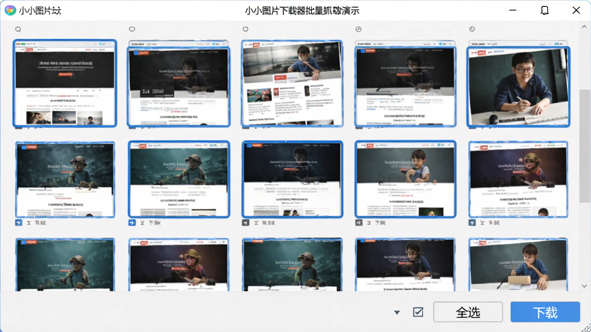
Task: Select thumbnail of webpage with three small photos
Action: pos(65,83)
